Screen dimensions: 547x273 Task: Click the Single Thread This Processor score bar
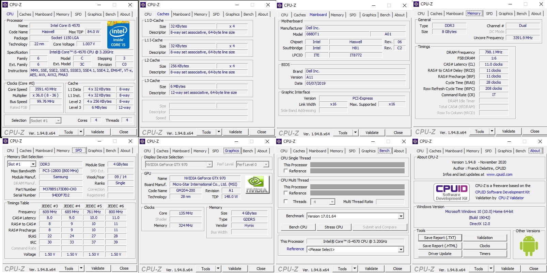(x=357, y=165)
